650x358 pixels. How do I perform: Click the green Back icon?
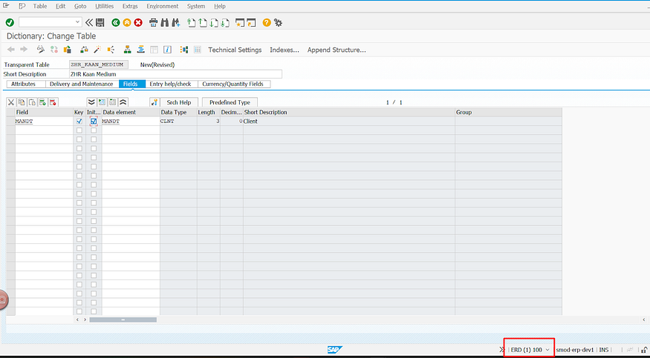116,22
